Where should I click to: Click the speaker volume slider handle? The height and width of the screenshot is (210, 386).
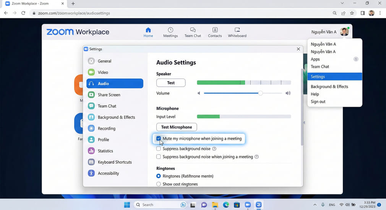tap(260, 93)
